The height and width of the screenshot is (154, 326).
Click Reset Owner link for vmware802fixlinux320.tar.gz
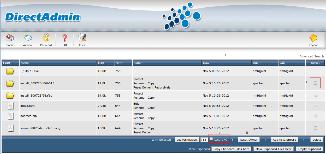(x=142, y=132)
